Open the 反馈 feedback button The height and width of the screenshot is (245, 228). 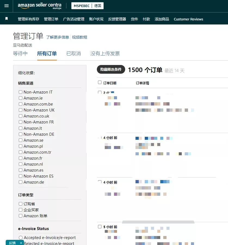[12, 243]
